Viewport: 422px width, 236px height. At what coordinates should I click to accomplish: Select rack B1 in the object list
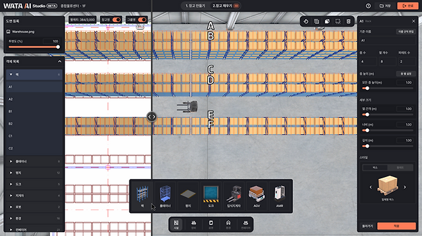(34, 112)
